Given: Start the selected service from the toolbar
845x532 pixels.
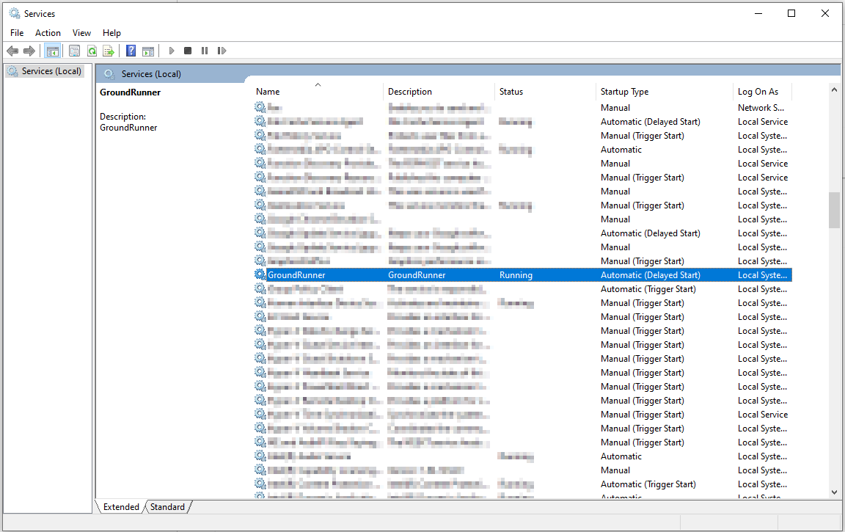Looking at the screenshot, I should pos(171,50).
